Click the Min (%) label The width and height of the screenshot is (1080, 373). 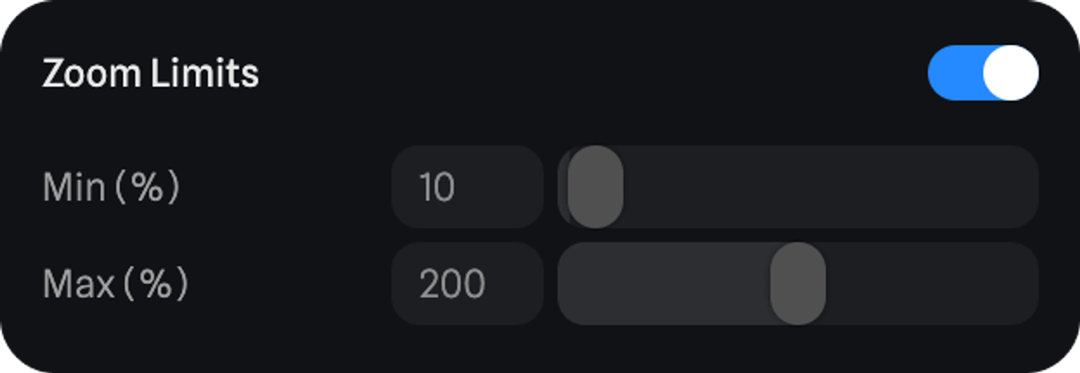coord(111,187)
